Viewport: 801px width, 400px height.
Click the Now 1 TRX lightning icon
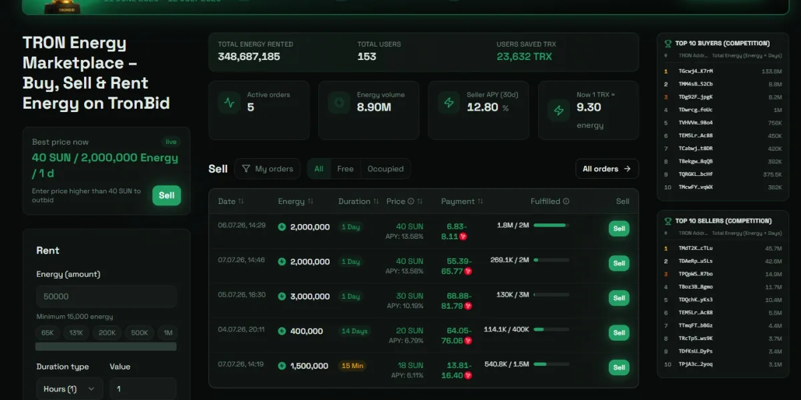(559, 111)
